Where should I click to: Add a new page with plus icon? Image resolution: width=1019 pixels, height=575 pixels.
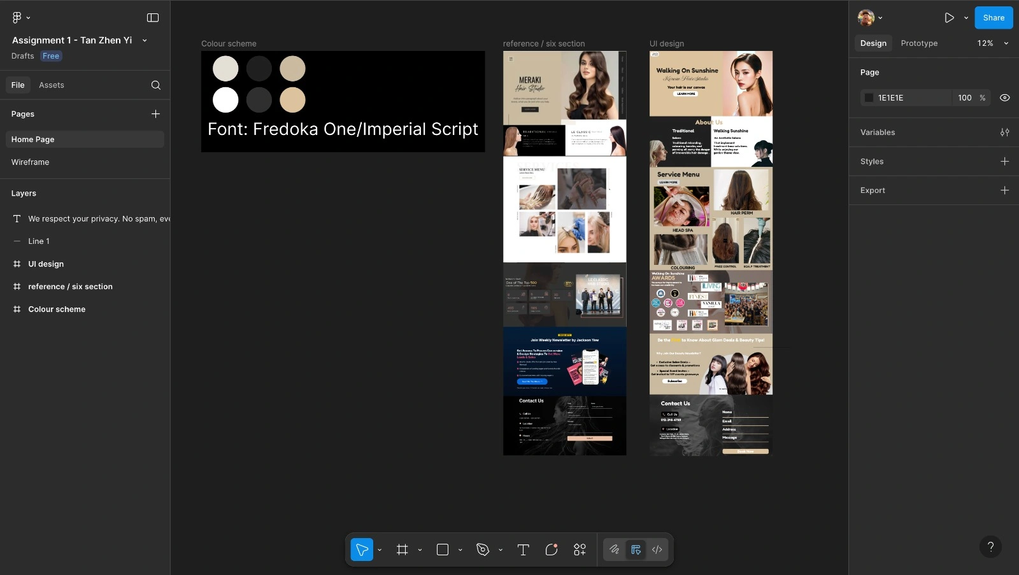(x=155, y=114)
